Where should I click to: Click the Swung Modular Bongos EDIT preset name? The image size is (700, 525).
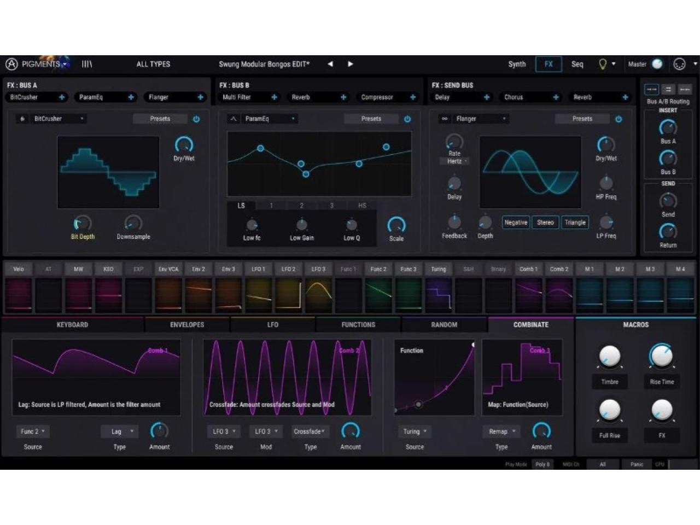(264, 64)
